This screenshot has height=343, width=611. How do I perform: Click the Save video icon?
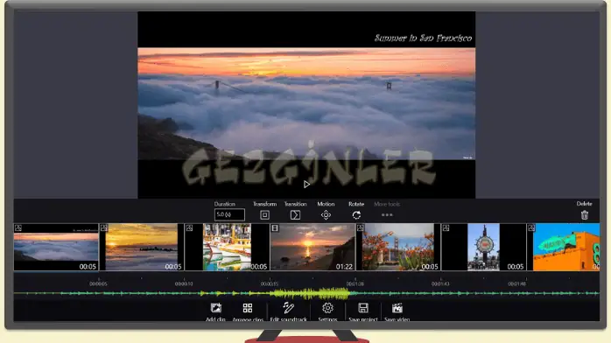point(397,308)
